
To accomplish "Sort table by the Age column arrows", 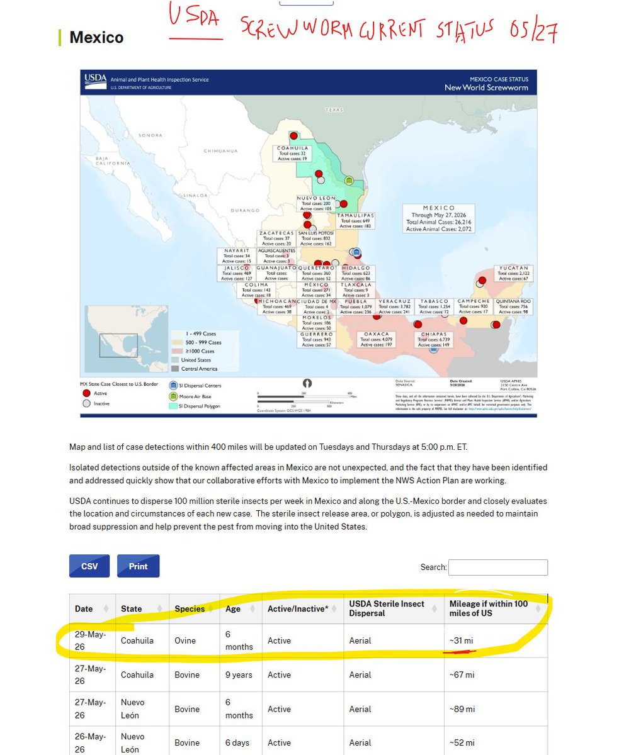I will click(253, 608).
